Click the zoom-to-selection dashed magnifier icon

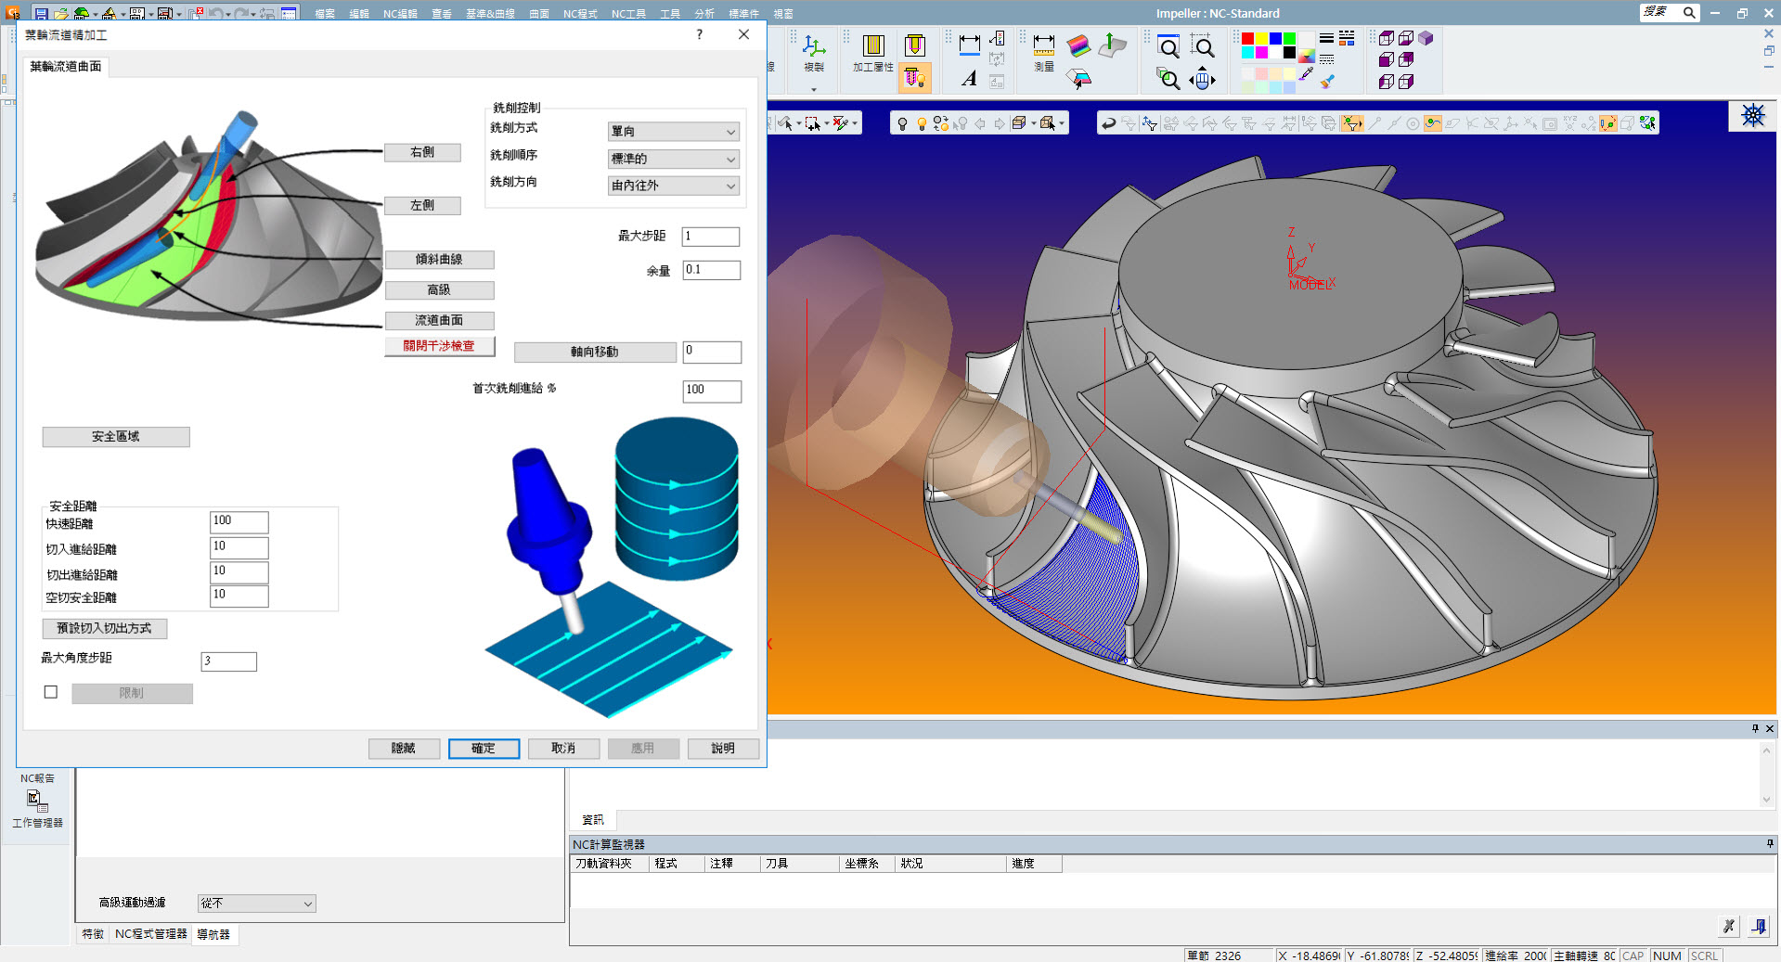(1202, 46)
